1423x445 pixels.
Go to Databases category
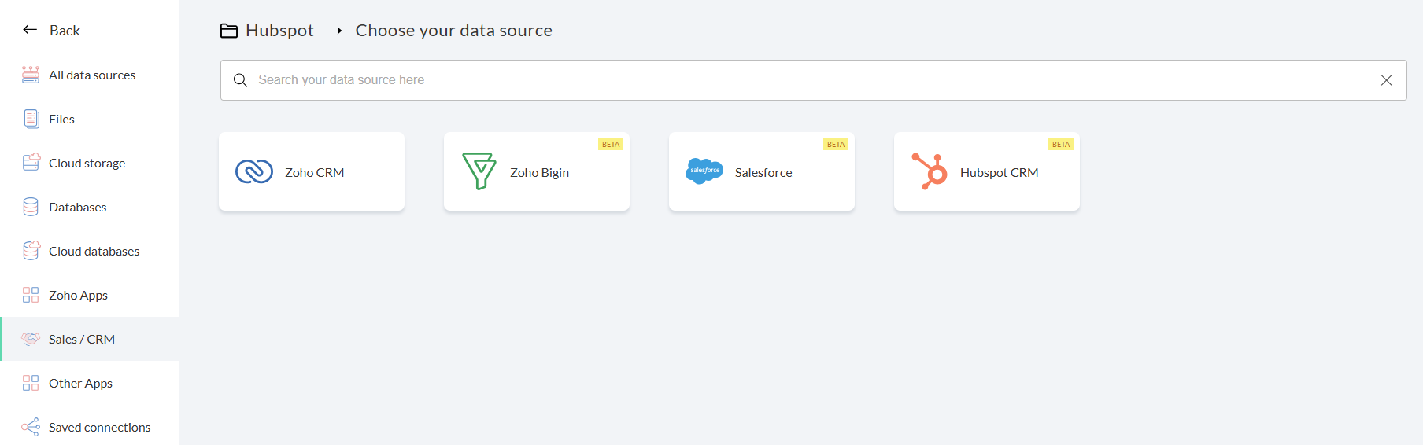coord(77,208)
